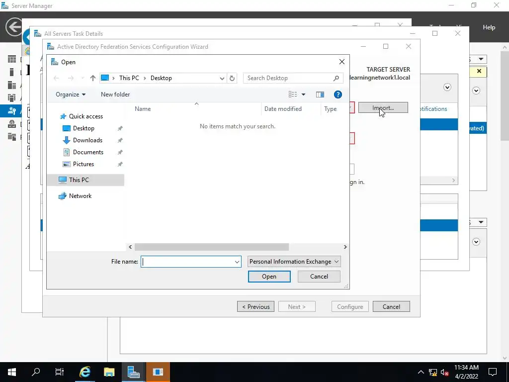Toggle the preview pane icon
The width and height of the screenshot is (509, 382).
point(320,95)
